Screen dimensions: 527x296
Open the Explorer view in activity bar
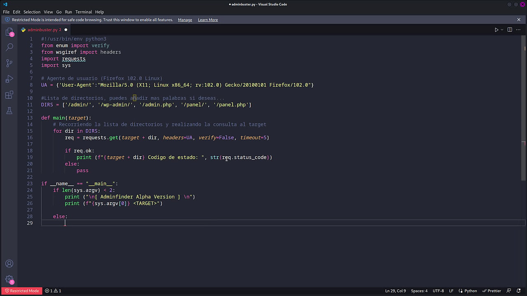[x=9, y=32]
